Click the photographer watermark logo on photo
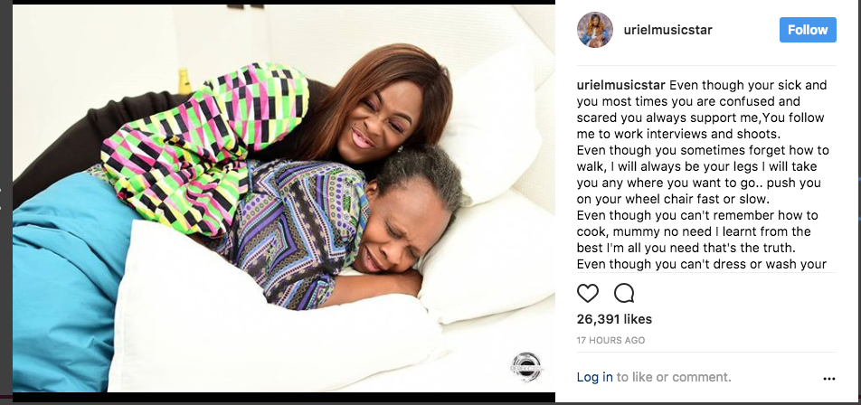Screen dimensions: 861x405 [525, 367]
